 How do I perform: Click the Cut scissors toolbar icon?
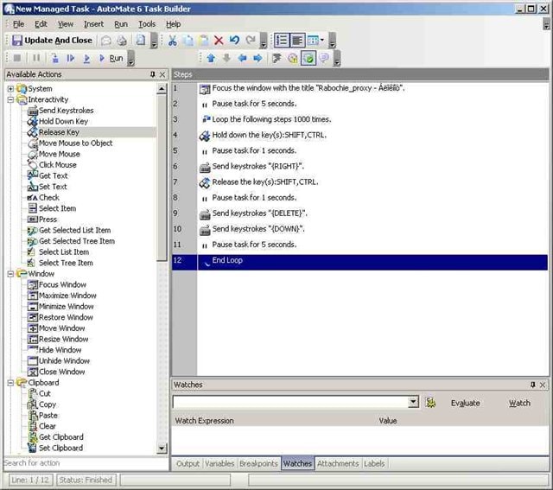point(173,41)
